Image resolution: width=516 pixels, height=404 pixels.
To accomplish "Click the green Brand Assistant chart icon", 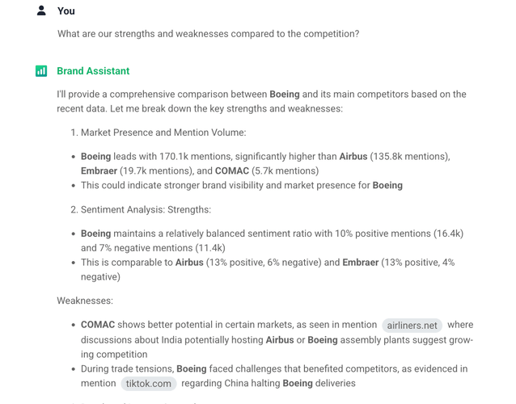I will (41, 71).
